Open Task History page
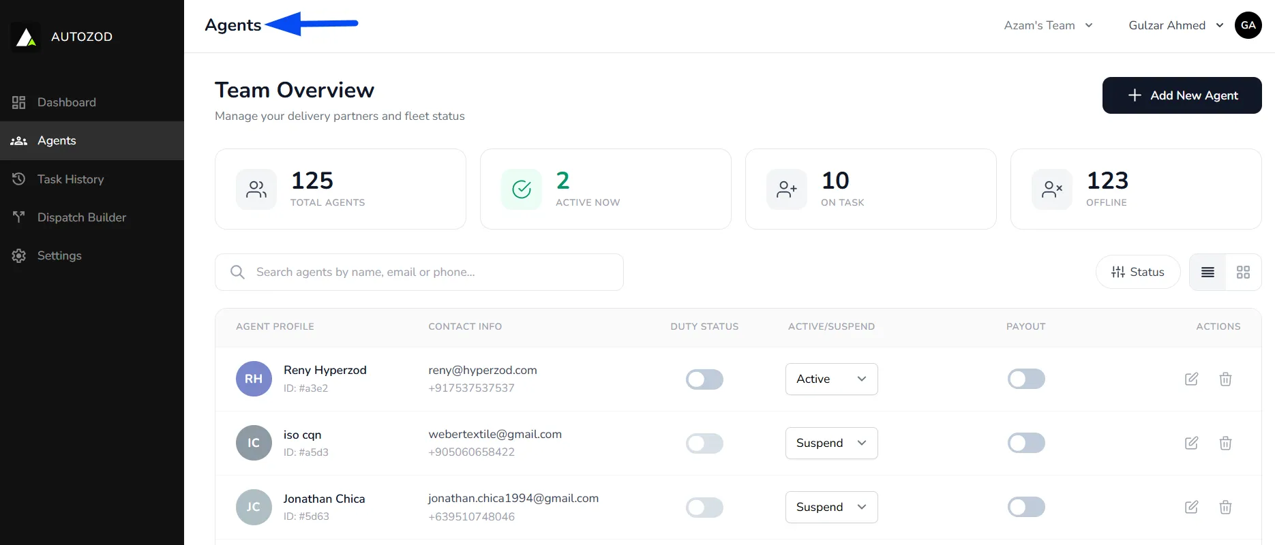The height and width of the screenshot is (545, 1275). pos(92,179)
